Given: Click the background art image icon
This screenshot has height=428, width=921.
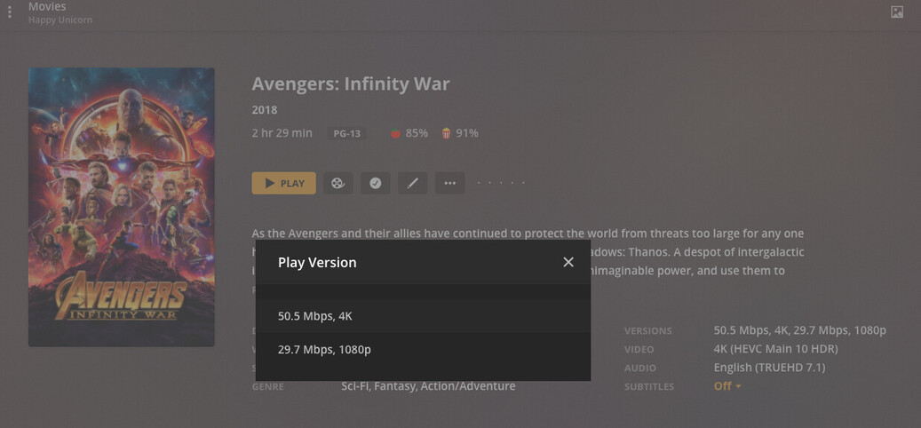Looking at the screenshot, I should coord(897,12).
